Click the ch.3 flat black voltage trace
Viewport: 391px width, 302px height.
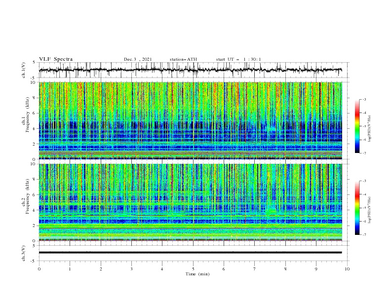190,253
